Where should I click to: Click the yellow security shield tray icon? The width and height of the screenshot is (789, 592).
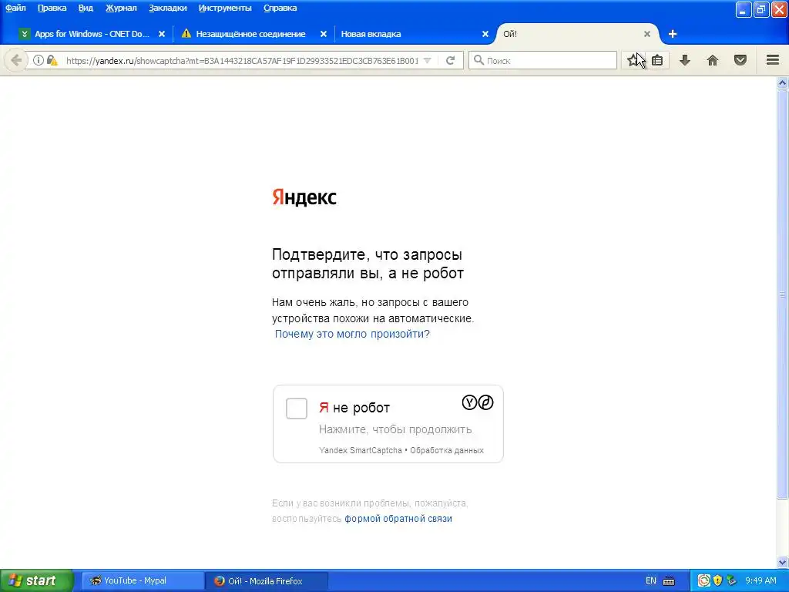[718, 581]
